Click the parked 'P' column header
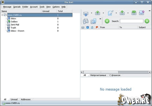This screenshot has width=152, height=106. [x=87, y=27]
